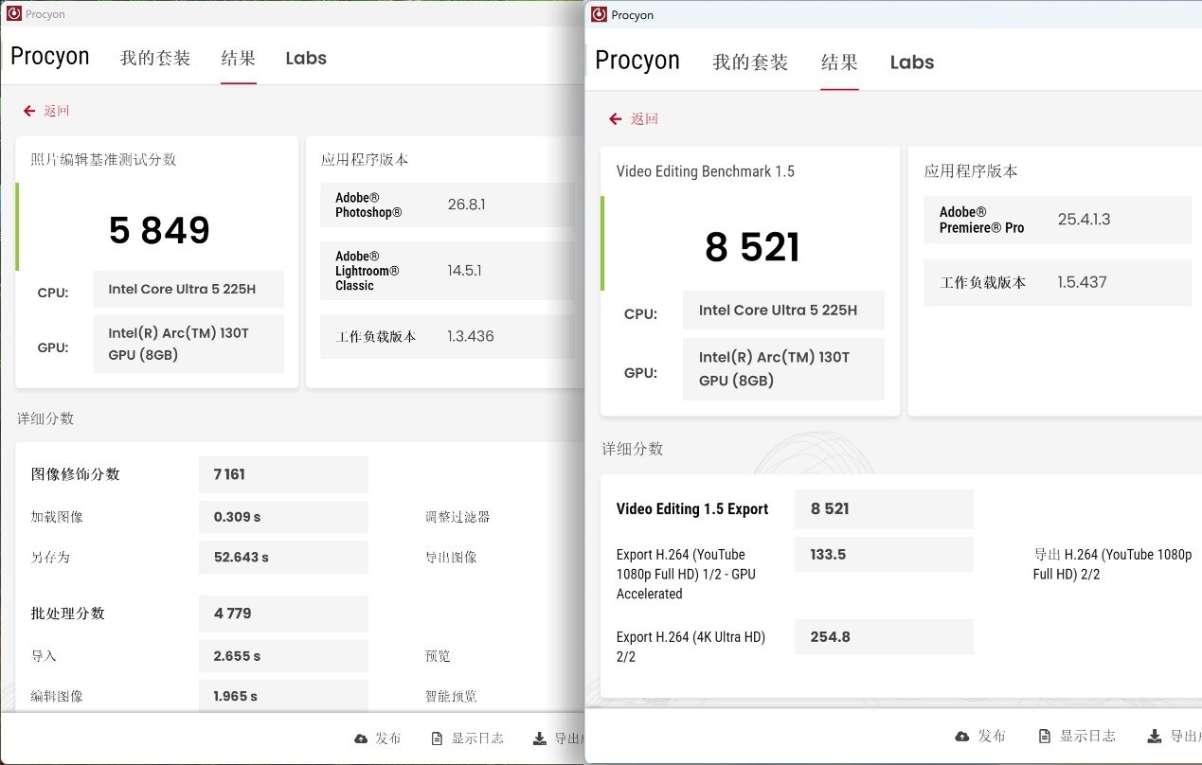This screenshot has height=765, width=1202.
Task: Click the cloud publish icon in right window
Action: click(x=962, y=736)
